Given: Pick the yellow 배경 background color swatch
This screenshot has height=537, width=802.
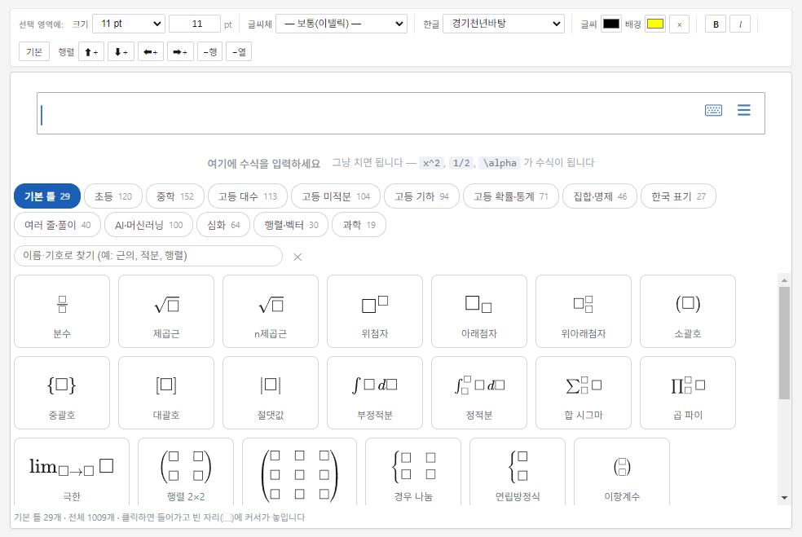Looking at the screenshot, I should (x=655, y=24).
